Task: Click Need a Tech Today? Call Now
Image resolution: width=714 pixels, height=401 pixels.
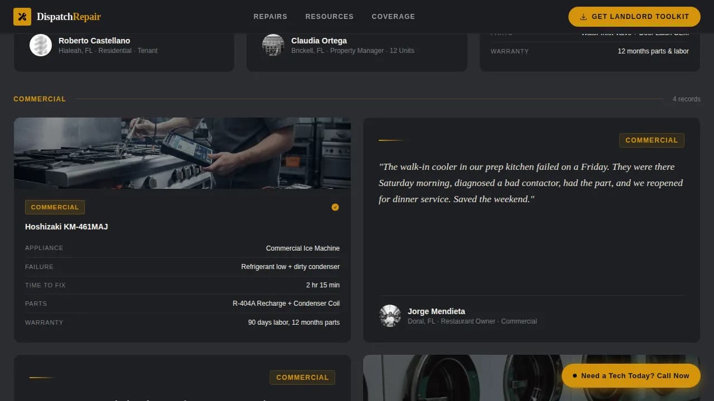Action: pos(631,376)
